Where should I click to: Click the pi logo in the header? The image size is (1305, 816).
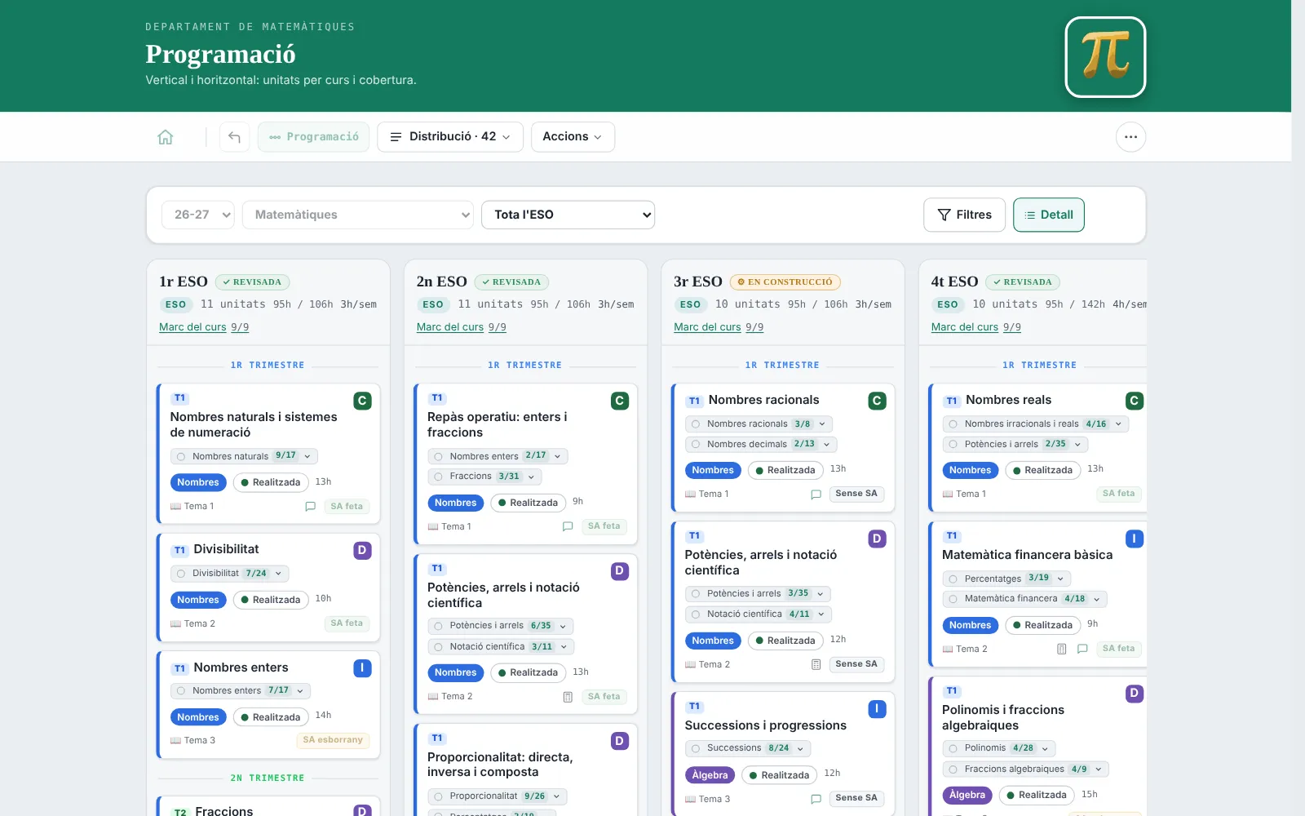(x=1105, y=57)
